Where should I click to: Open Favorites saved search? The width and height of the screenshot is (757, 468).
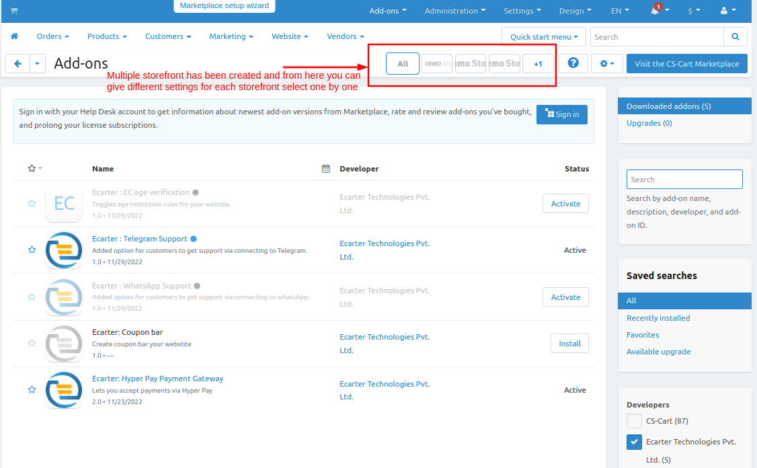tap(643, 335)
